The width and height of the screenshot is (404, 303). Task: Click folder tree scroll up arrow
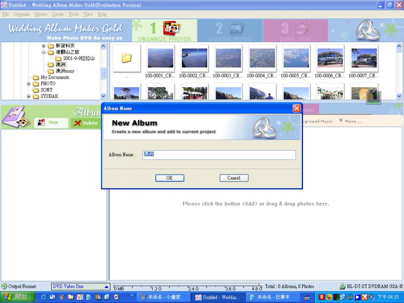click(x=103, y=46)
